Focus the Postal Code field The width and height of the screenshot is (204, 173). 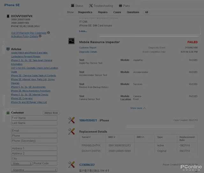pyautogui.click(x=45, y=163)
